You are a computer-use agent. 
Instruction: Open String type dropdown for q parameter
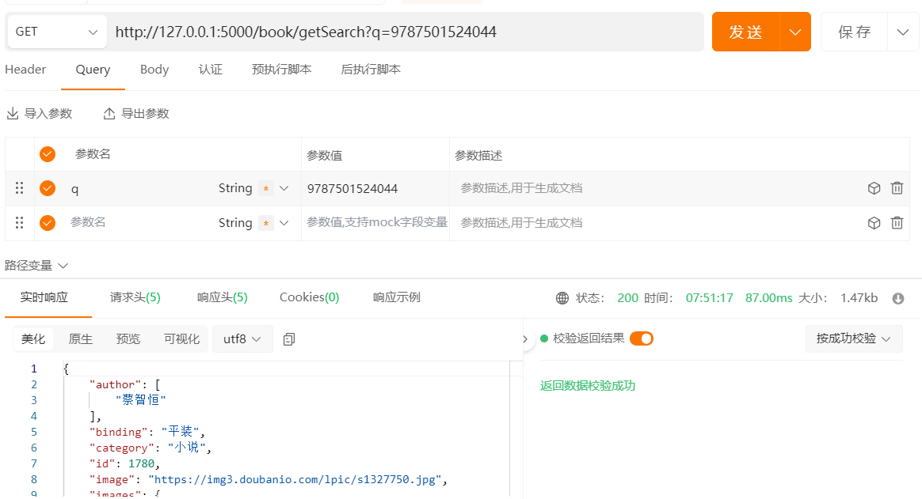point(284,188)
